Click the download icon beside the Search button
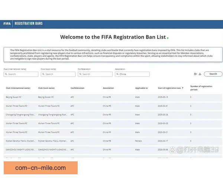The height and width of the screenshot is (178, 223). click(200, 74)
